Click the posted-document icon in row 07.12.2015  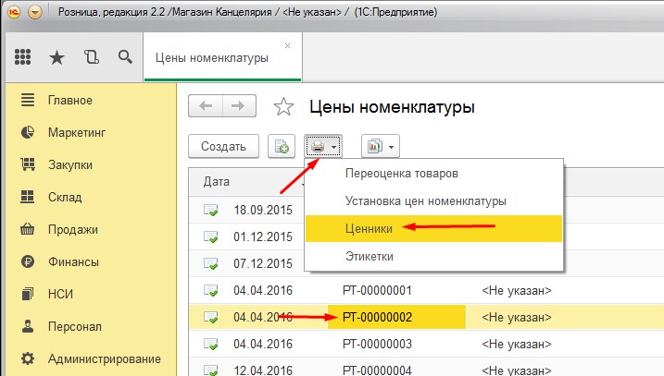(211, 264)
